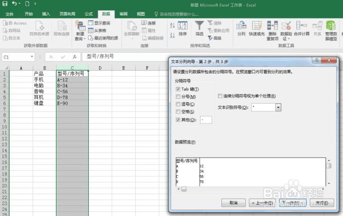This screenshot has width=343, height=216.
Task: Open wizard Help question mark button
Action: 316,60
